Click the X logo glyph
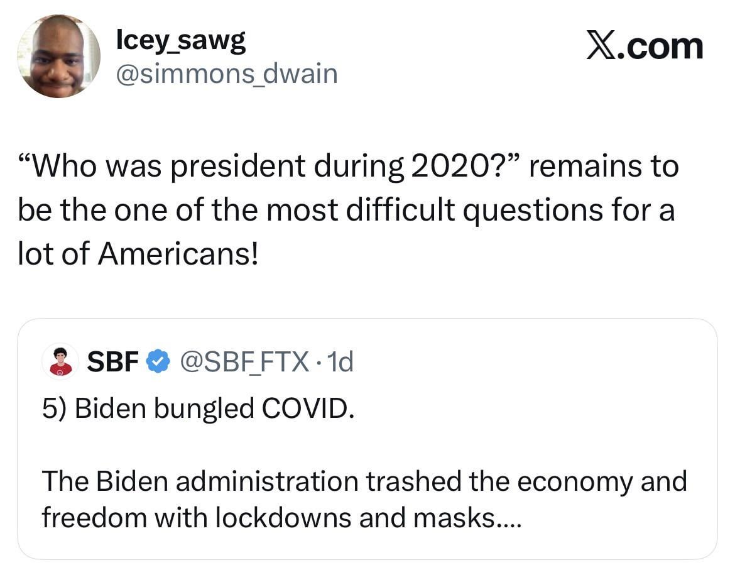Screen dimensions: 735x570 (x=602, y=47)
